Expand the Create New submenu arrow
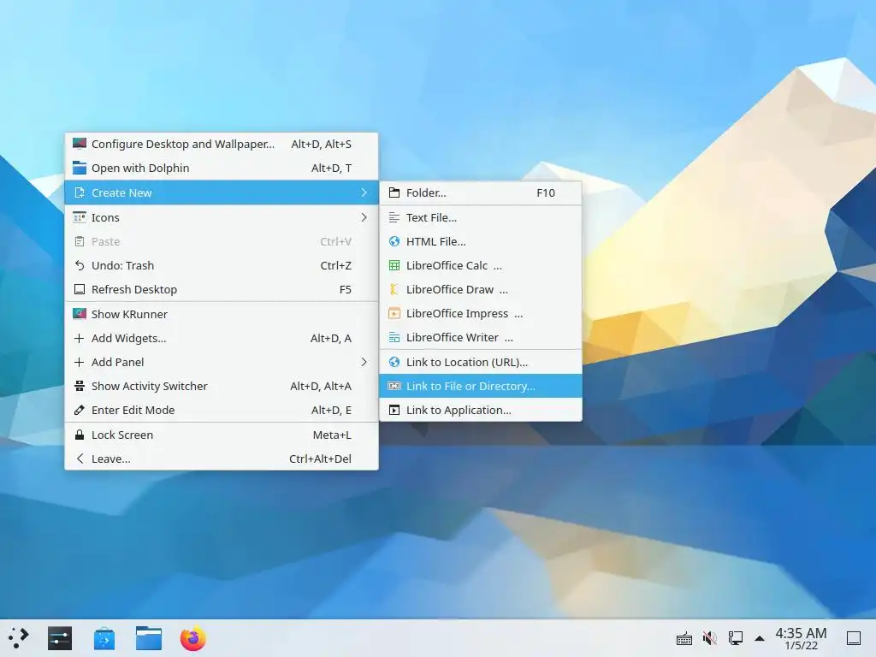 (364, 192)
